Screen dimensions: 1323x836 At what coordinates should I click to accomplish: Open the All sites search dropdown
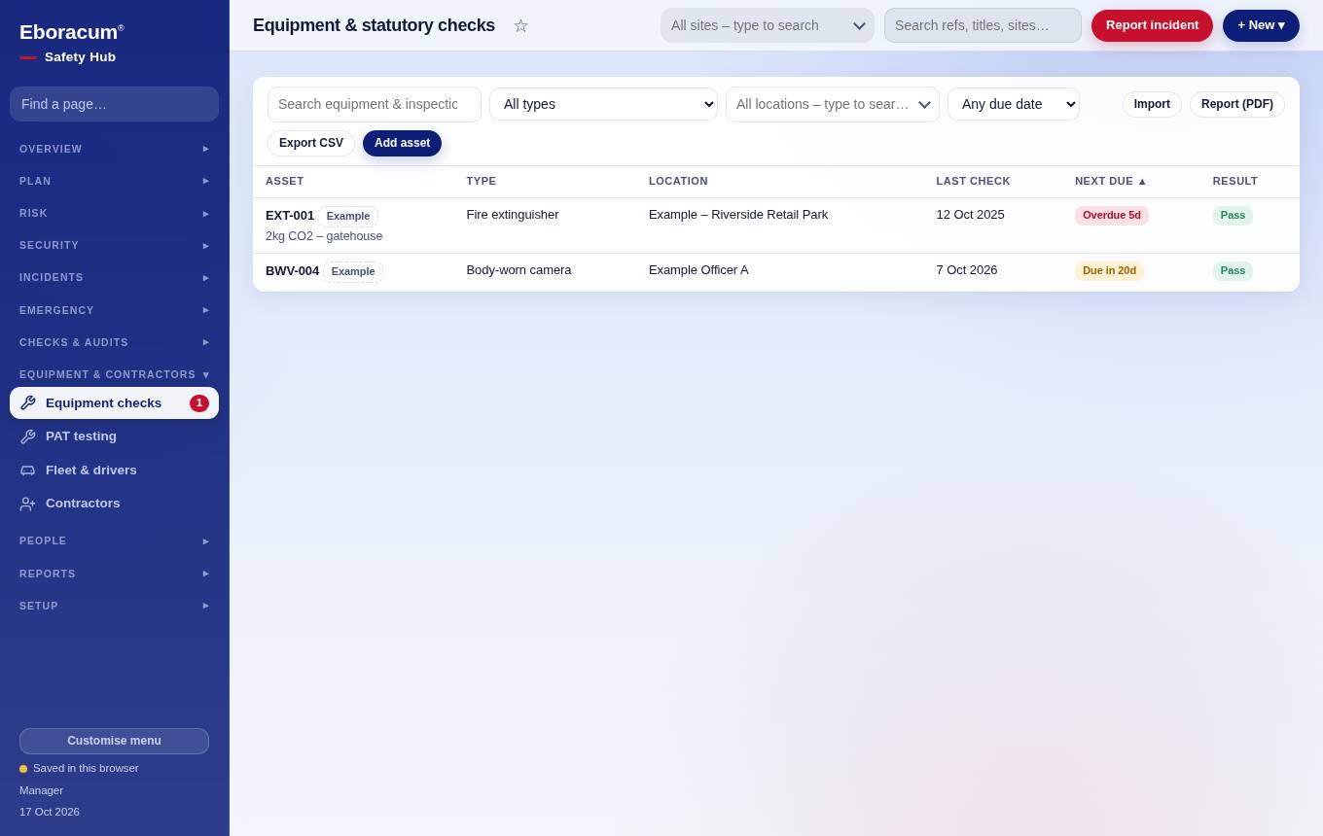[x=768, y=25]
